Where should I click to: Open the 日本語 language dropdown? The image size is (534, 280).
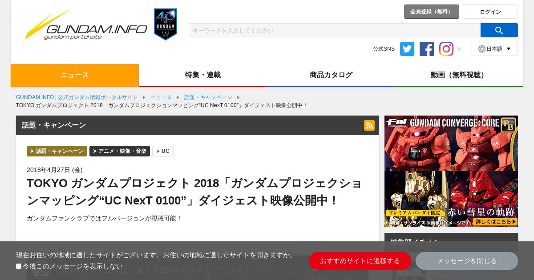(x=494, y=49)
